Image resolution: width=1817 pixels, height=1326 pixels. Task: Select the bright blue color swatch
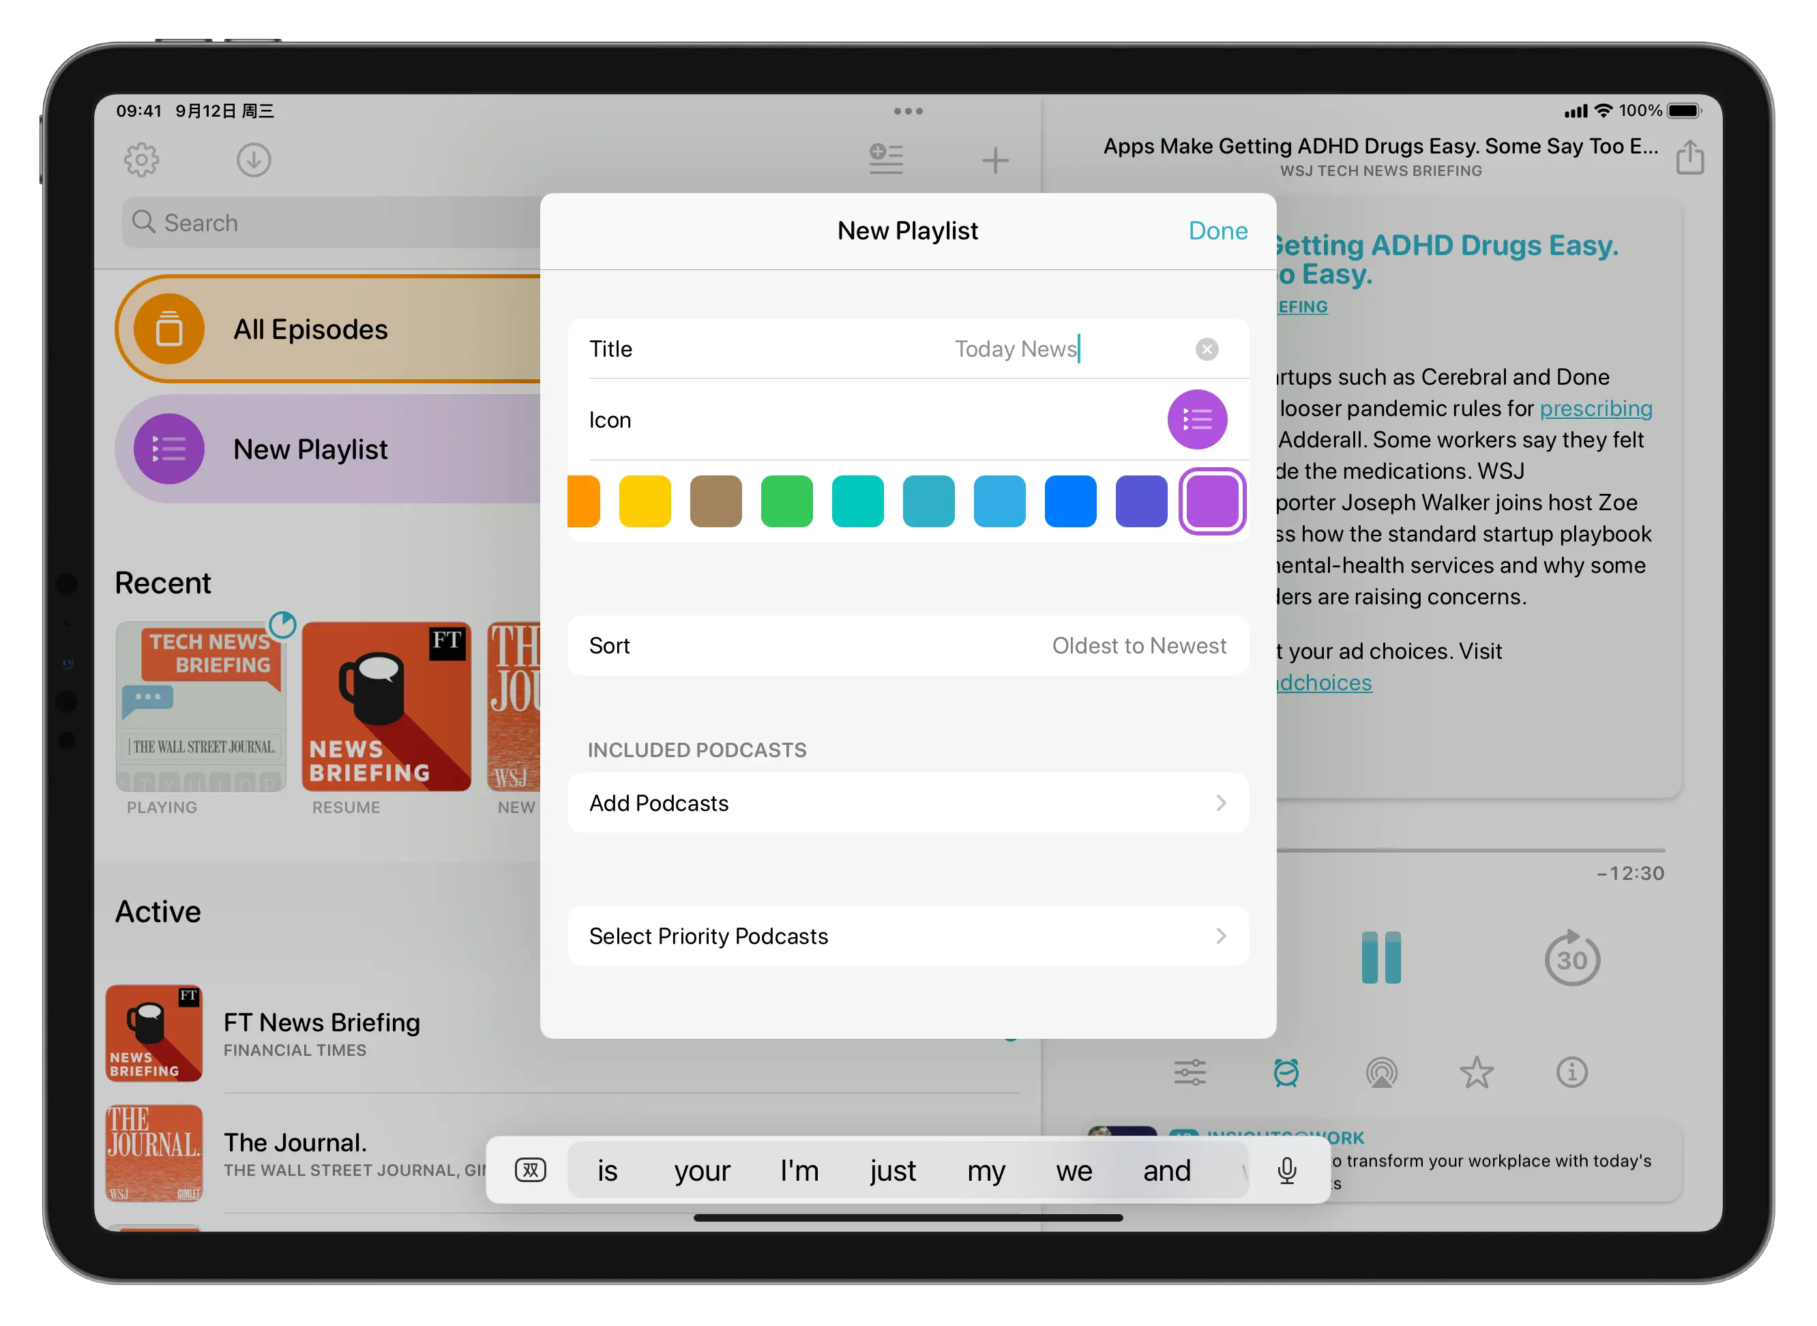[x=1070, y=501]
